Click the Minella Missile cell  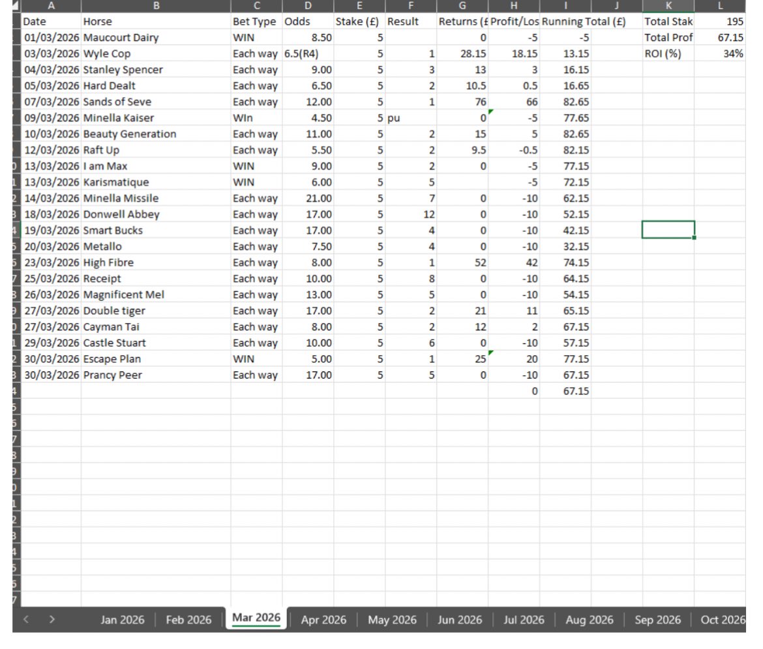(156, 198)
